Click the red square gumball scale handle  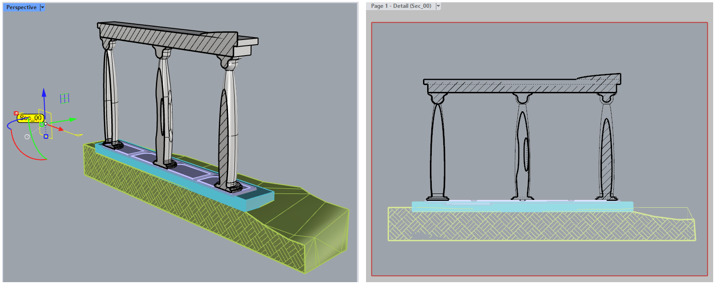pos(16,113)
